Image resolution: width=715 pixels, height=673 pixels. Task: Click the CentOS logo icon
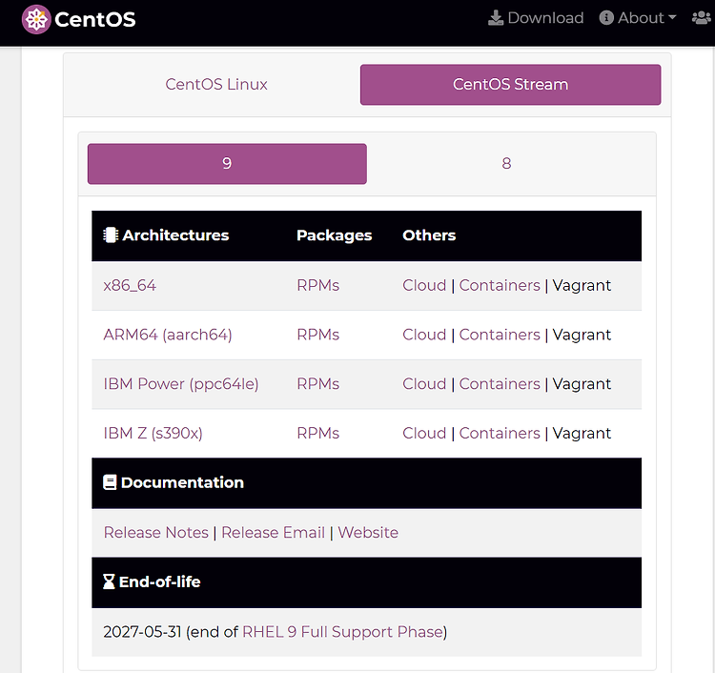coord(36,20)
